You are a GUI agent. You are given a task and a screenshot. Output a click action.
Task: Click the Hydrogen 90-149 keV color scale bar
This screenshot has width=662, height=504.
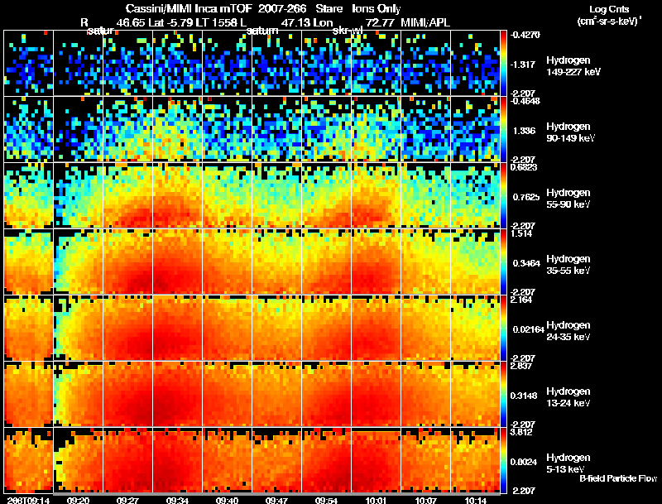pos(503,129)
